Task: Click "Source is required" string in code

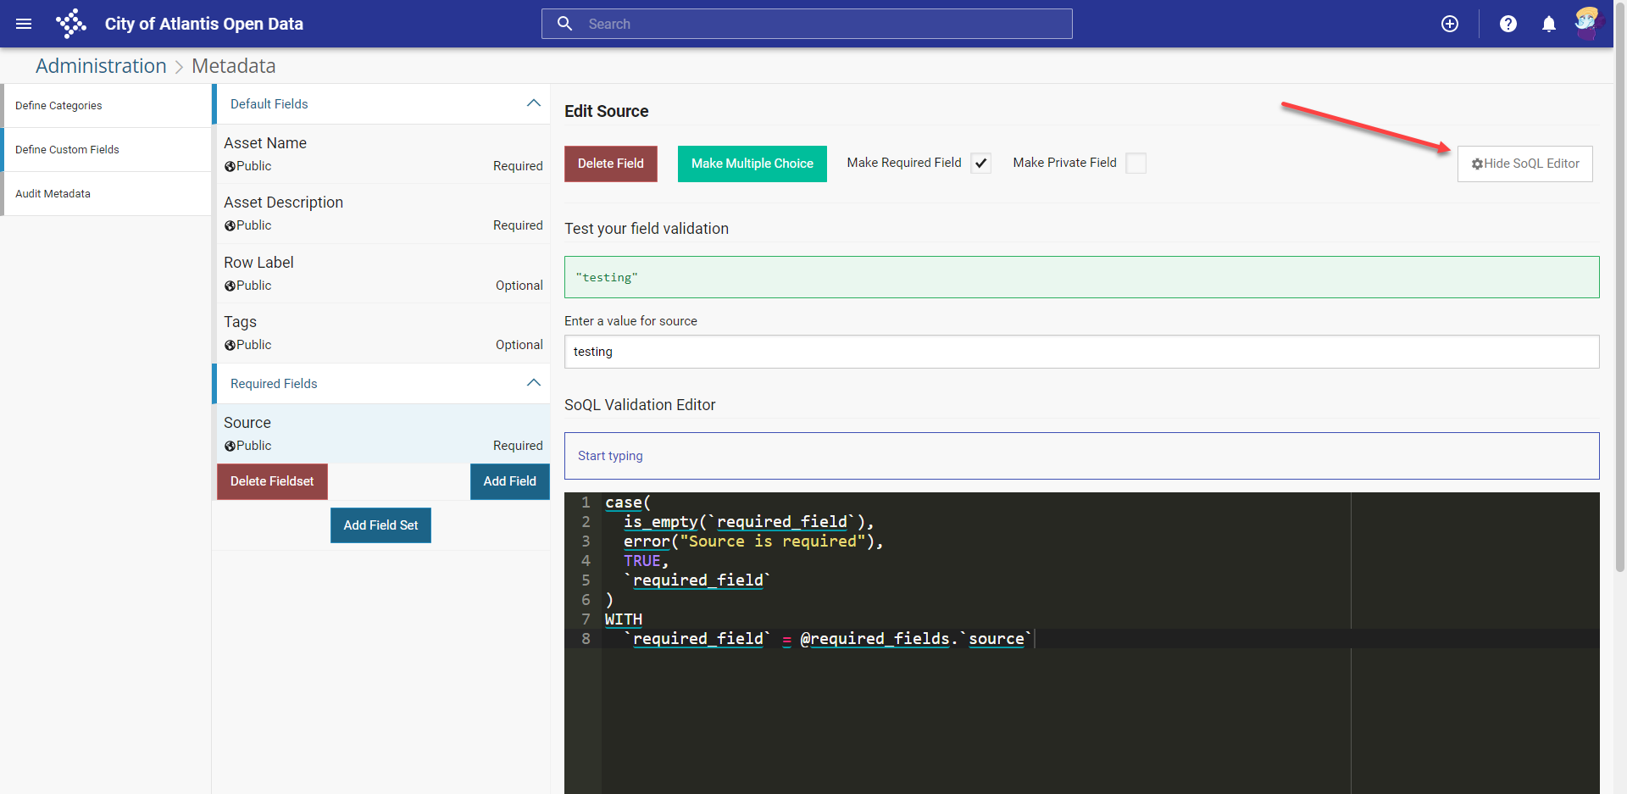Action: coord(772,541)
